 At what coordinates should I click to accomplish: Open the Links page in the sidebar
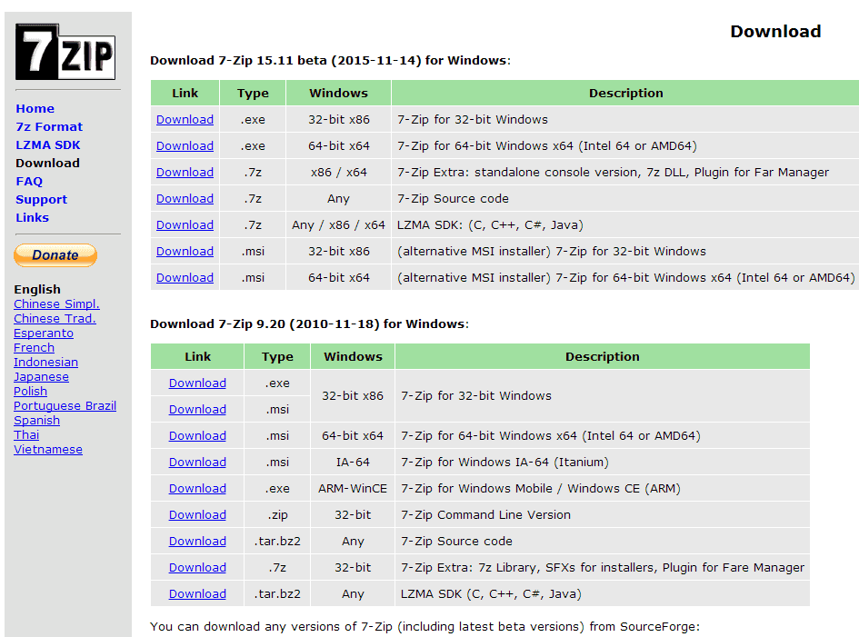(x=33, y=217)
